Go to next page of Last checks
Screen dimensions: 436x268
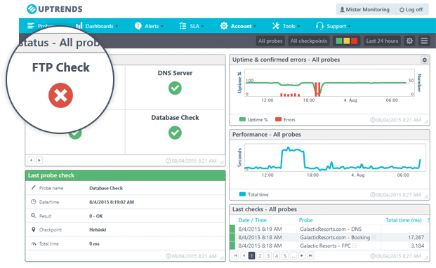click(302, 255)
